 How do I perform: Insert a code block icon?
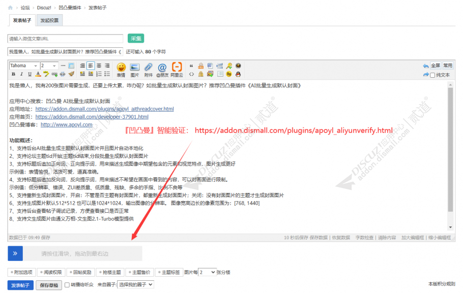coord(192,74)
